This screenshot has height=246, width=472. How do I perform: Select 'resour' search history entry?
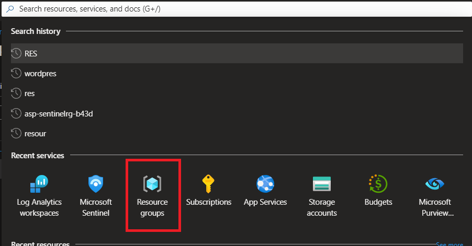237,133
